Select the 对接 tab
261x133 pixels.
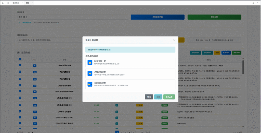28,3
